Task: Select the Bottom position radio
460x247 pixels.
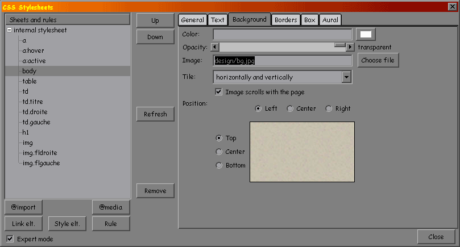Action: [x=219, y=165]
